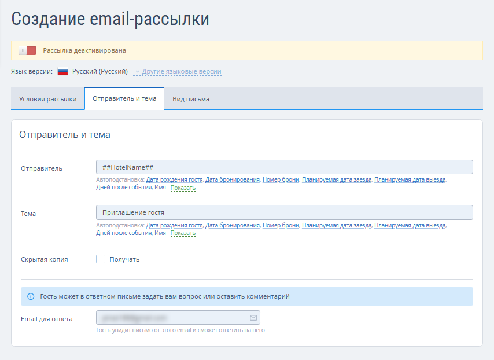Image resolution: width=494 pixels, height=360 pixels.
Task: Expand "Показать" under the subject field
Action: 183,233
